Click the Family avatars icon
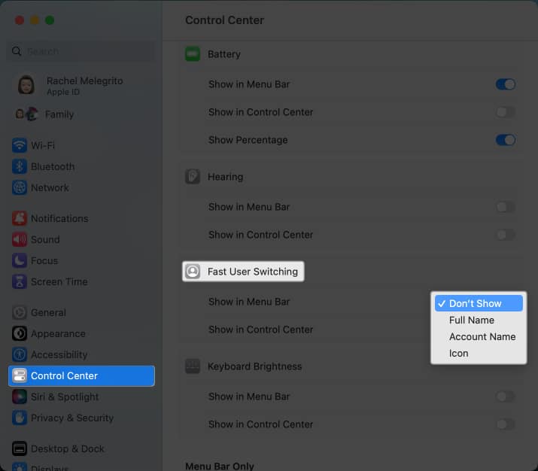 click(27, 114)
